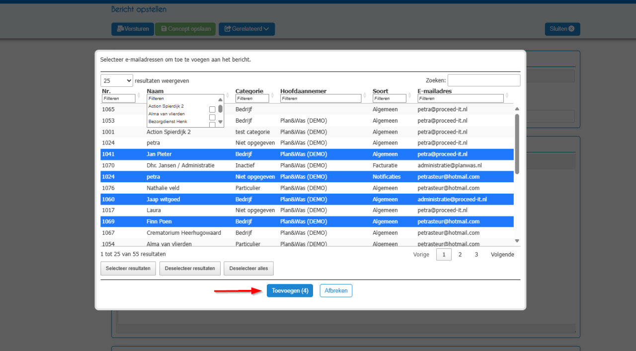This screenshot has height=351, width=636.
Task: Click the Soort column sort arrows
Action: (x=410, y=95)
